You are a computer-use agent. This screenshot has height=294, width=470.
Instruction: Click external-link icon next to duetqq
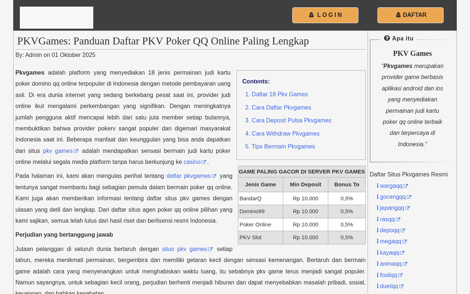point(401,286)
